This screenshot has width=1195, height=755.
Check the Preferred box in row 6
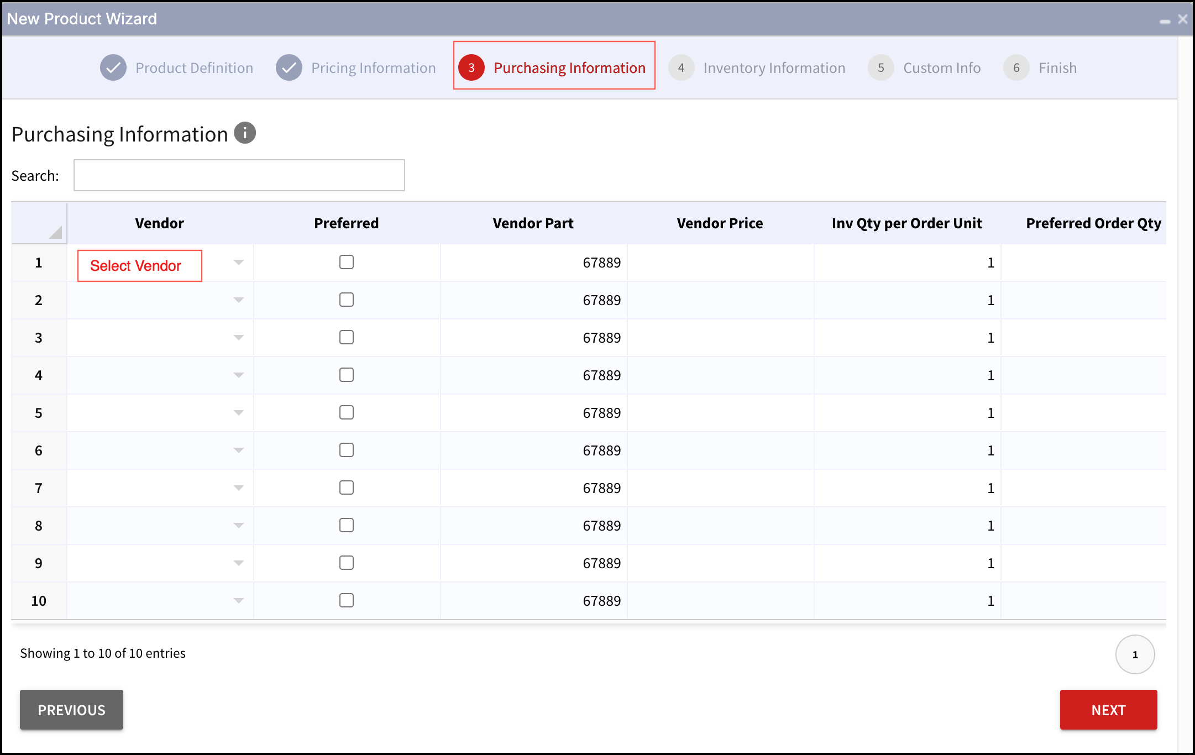[347, 450]
